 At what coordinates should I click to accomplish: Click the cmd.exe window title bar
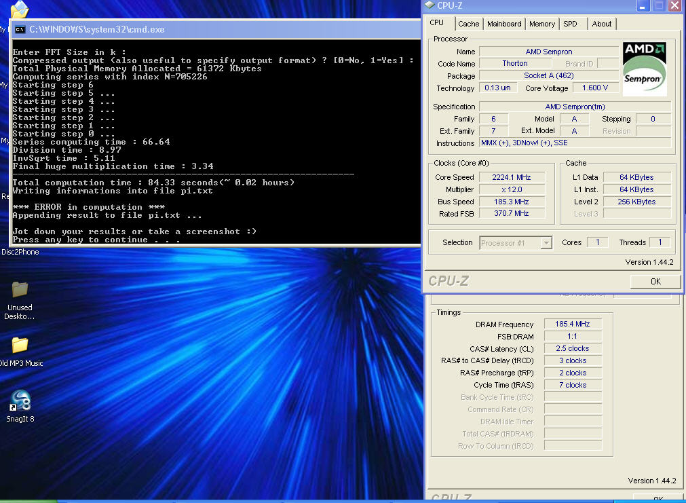(x=215, y=30)
